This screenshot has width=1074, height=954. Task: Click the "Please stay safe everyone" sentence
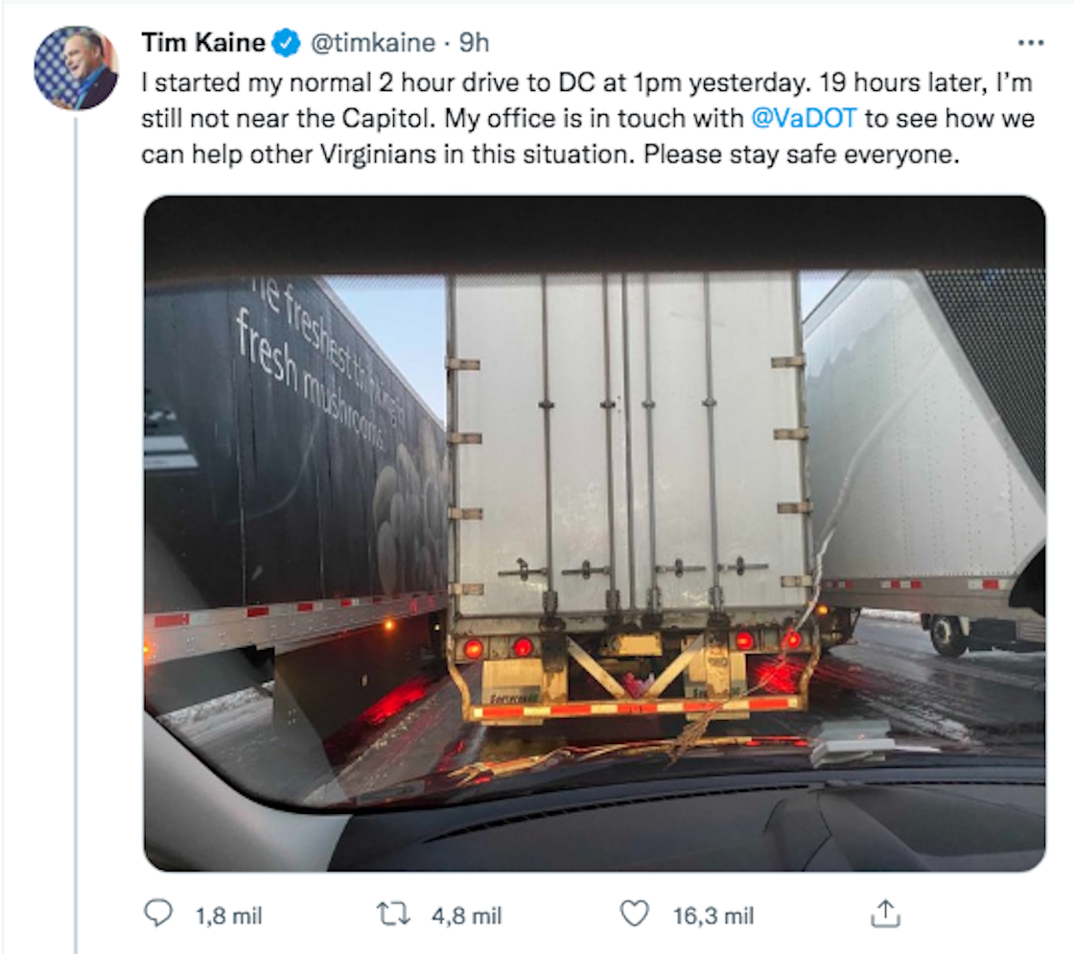point(802,154)
